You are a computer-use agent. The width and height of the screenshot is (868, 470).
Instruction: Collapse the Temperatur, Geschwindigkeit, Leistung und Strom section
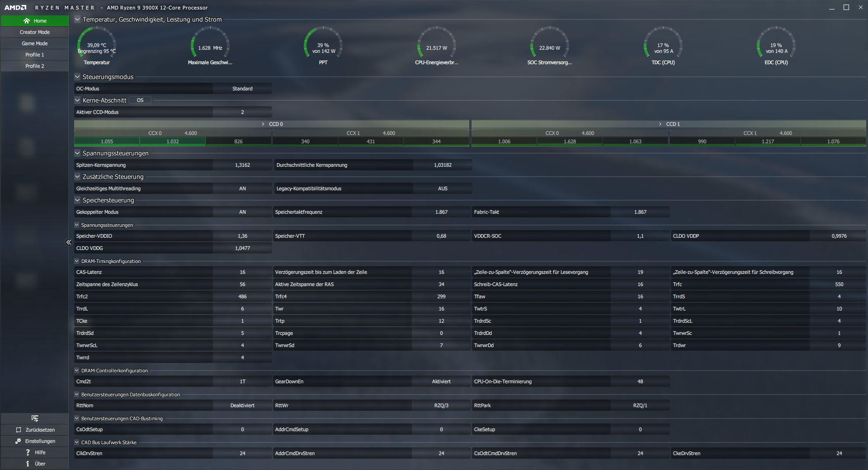(77, 19)
